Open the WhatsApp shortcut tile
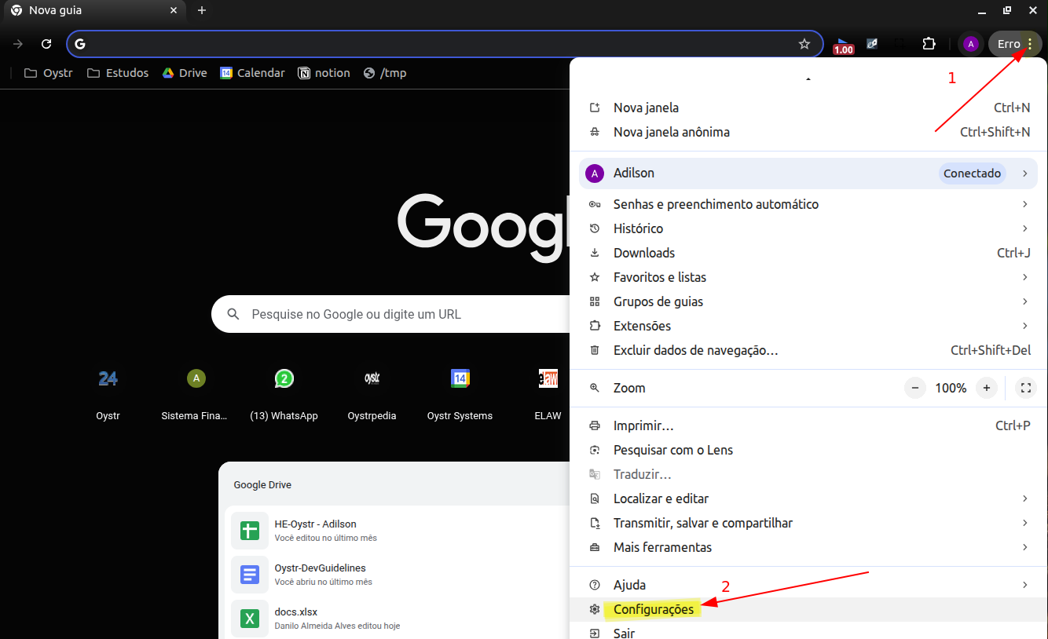1048x639 pixels. click(x=284, y=393)
